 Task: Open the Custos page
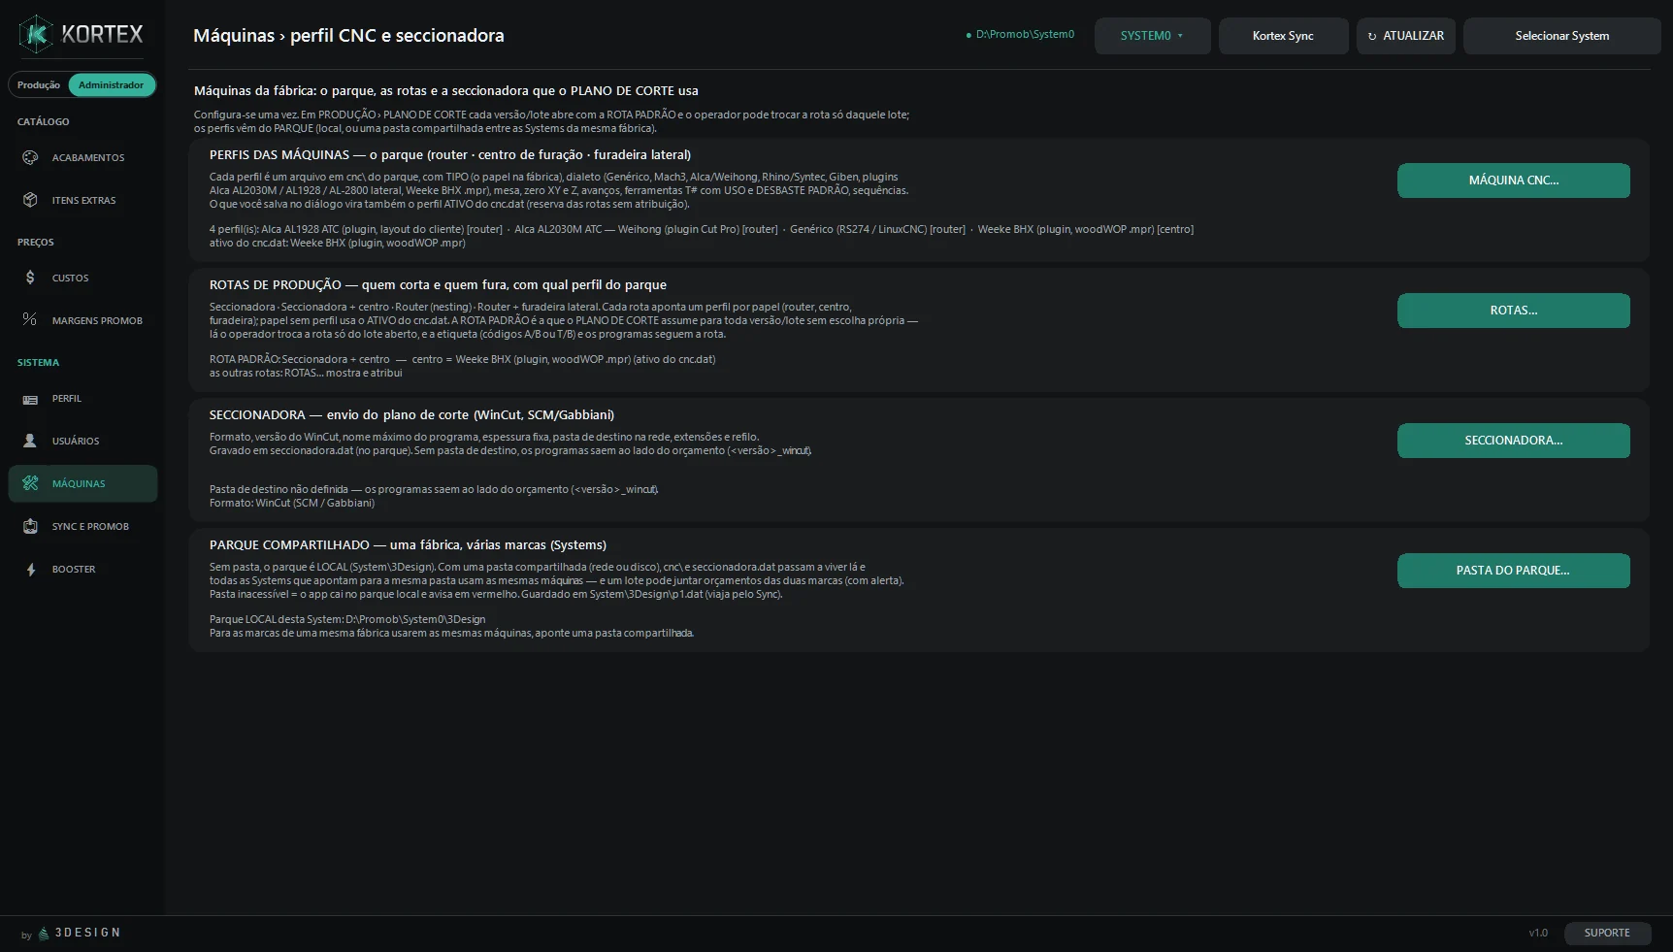(x=82, y=278)
